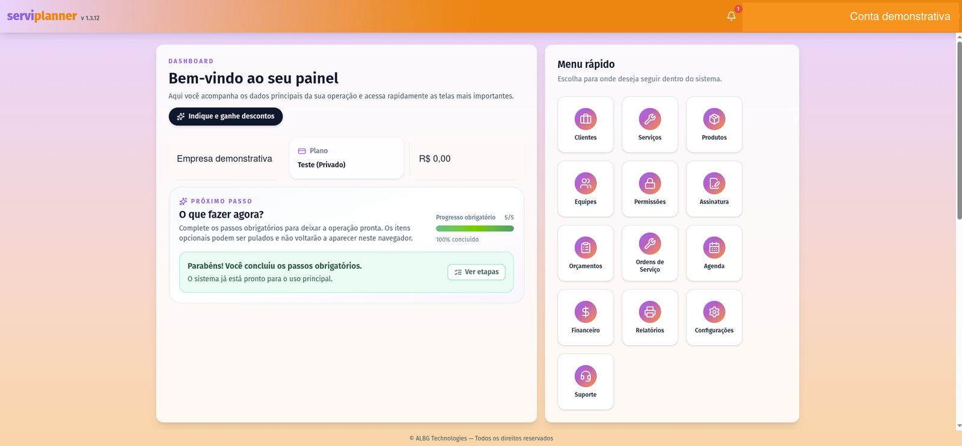Click the sparkle icon beside Próximo Passo
962x446 pixels.
pyautogui.click(x=183, y=201)
